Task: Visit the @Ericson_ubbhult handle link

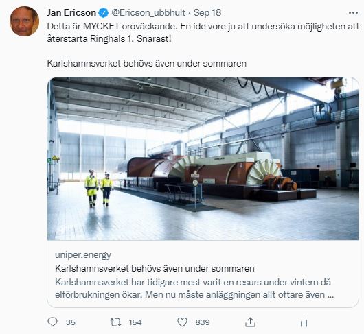Action: point(148,13)
